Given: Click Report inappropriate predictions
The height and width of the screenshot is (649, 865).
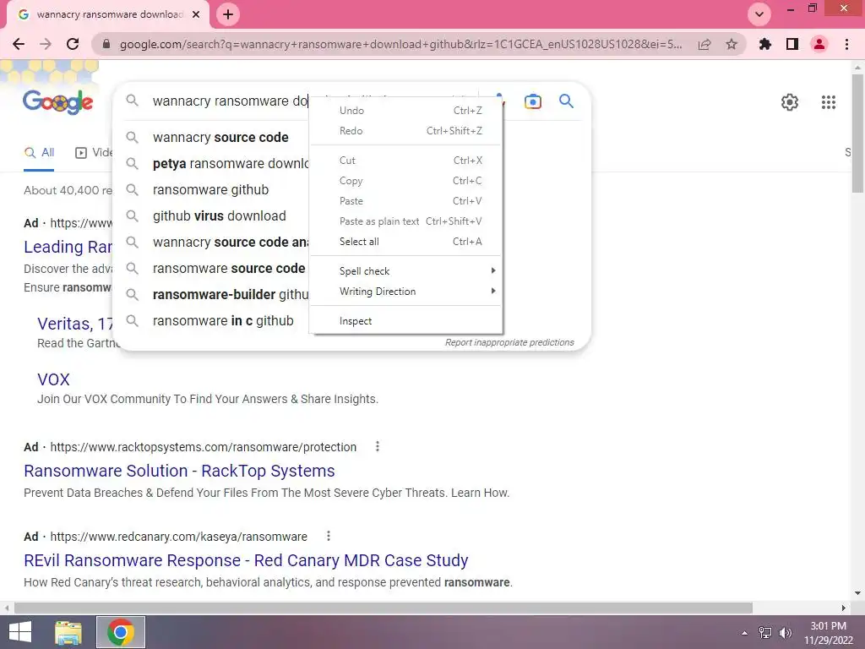Looking at the screenshot, I should click(x=509, y=343).
